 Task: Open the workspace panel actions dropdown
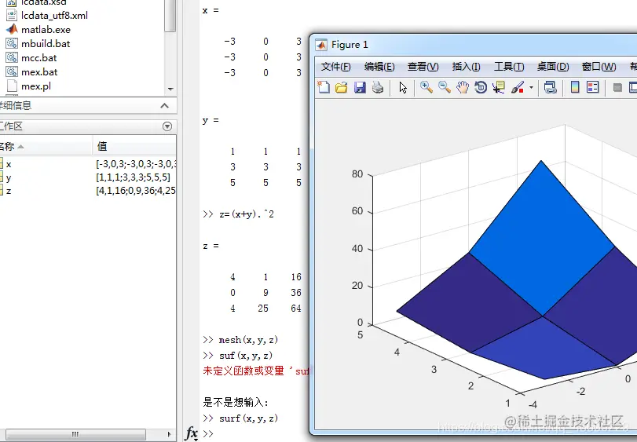pyautogui.click(x=167, y=126)
